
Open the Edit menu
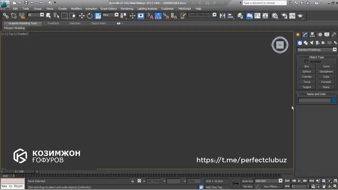point(15,8)
